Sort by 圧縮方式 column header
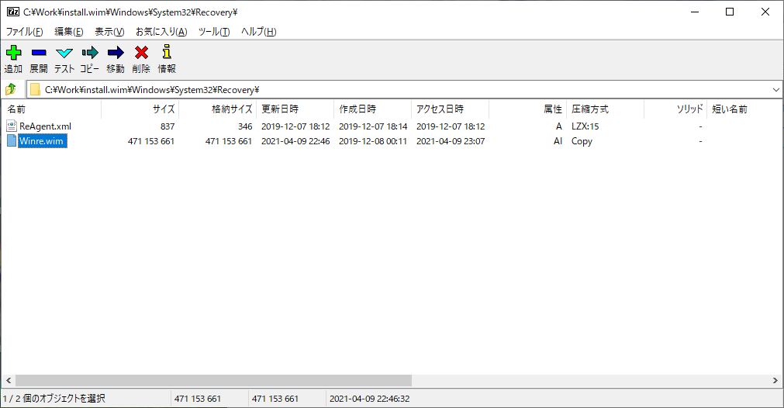 pyautogui.click(x=605, y=109)
